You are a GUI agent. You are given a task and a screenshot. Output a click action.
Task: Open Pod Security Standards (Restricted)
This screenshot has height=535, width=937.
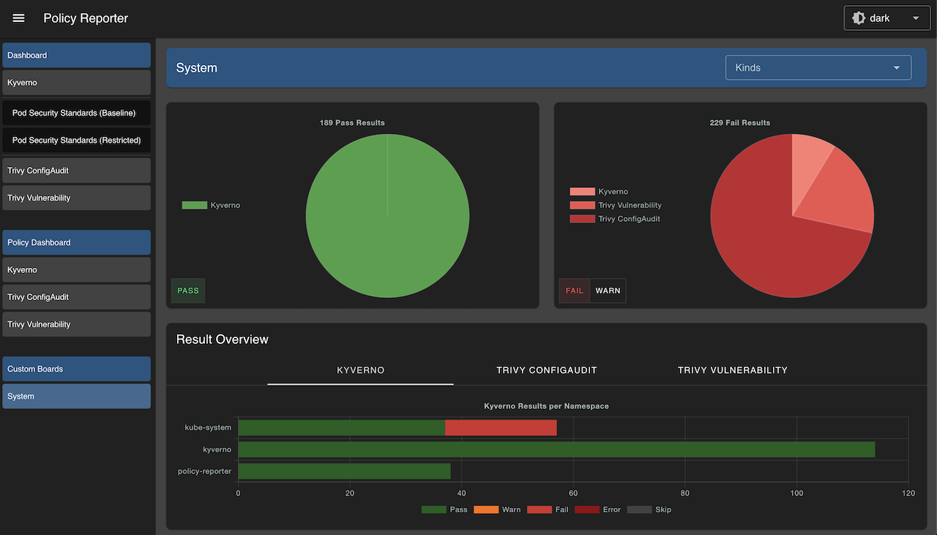pos(76,140)
